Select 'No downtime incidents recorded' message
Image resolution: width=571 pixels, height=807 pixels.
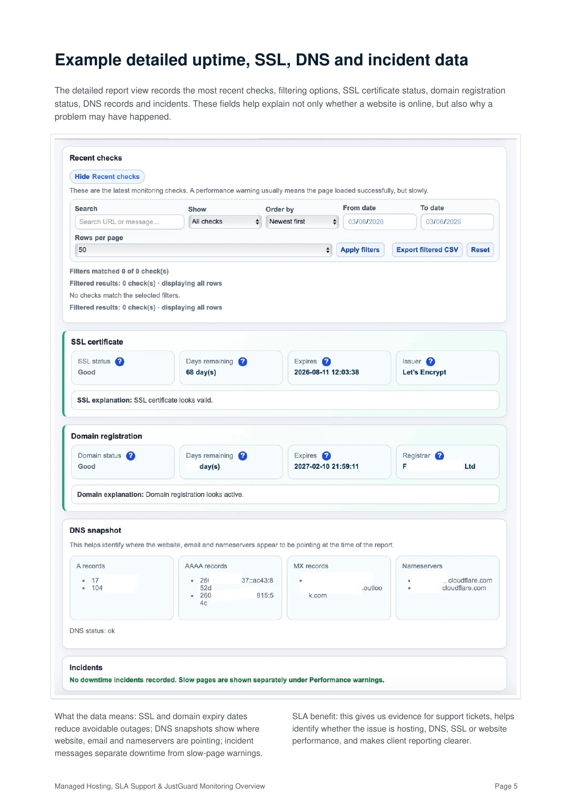coord(227,680)
